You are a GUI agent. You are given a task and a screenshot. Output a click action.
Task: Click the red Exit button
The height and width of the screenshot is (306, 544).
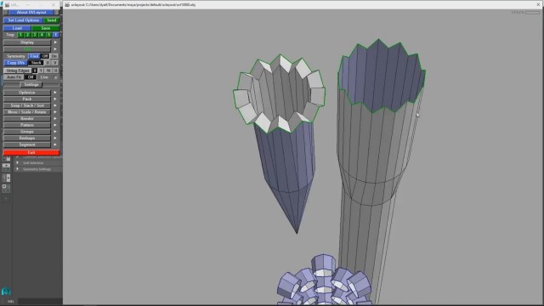coord(31,153)
